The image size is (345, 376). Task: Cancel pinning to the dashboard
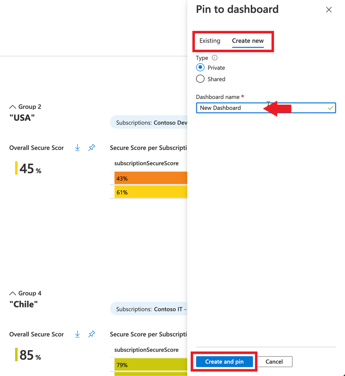pos(274,362)
